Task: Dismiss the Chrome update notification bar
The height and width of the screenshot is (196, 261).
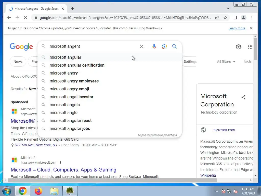Action: (x=251, y=28)
